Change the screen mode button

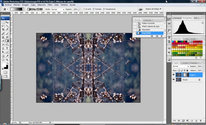5,76
